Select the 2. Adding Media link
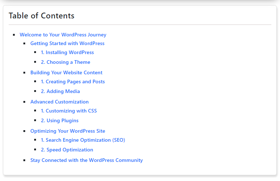 click(60, 91)
